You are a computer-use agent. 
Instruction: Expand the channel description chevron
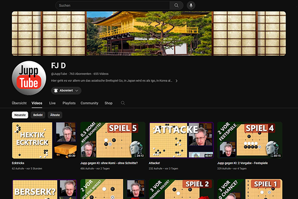176,81
